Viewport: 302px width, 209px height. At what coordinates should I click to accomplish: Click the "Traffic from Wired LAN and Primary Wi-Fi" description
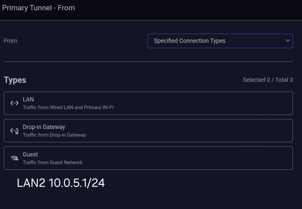point(68,107)
